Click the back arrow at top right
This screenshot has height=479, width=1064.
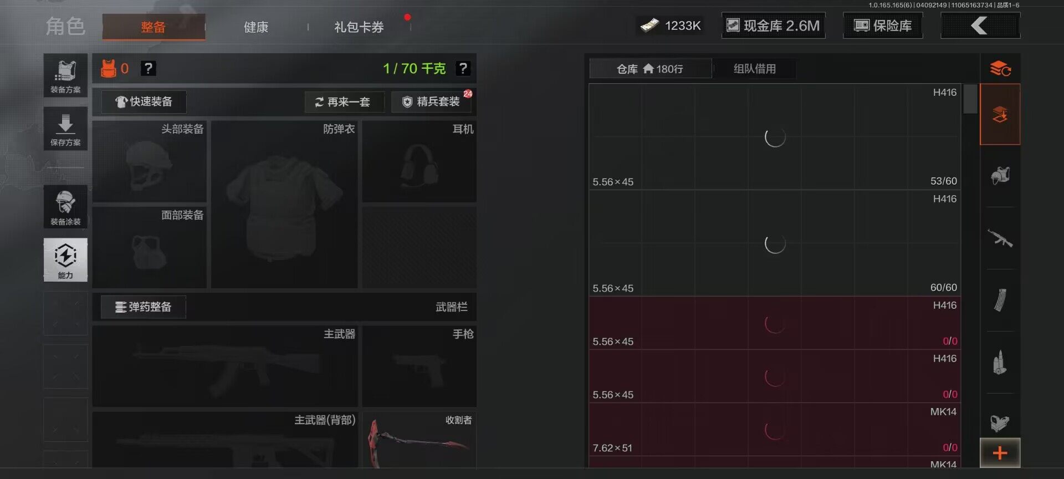tap(980, 26)
